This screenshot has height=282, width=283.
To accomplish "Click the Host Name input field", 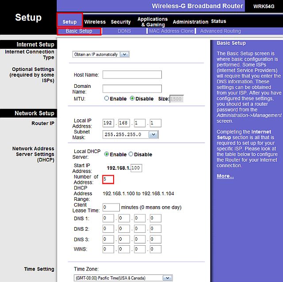I will pos(132,74).
